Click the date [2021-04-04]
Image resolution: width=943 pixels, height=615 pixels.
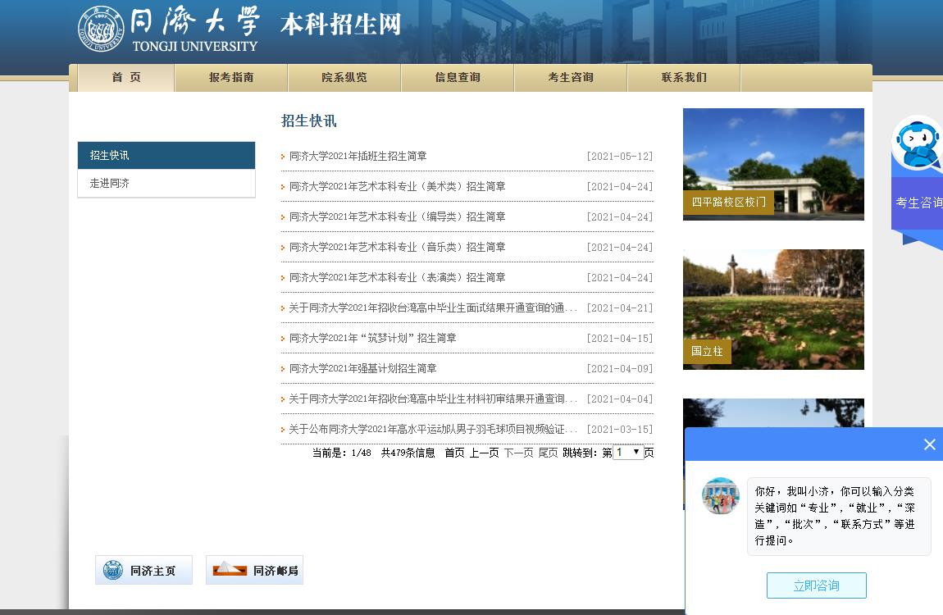[x=619, y=399]
